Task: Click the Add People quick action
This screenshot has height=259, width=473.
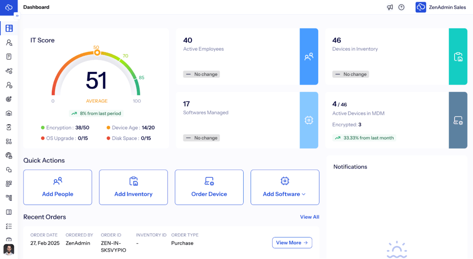Action: point(58,187)
